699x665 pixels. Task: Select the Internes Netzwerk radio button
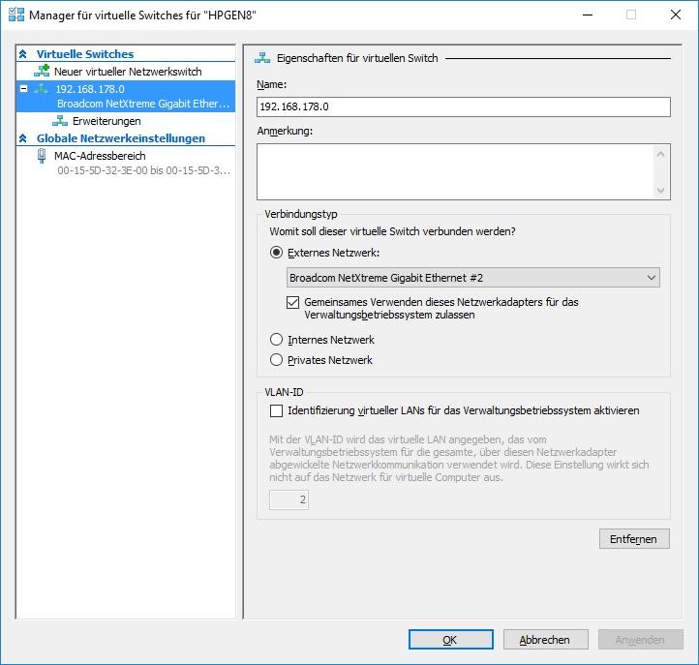(276, 340)
